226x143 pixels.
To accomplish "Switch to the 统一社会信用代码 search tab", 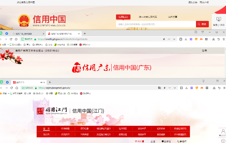I will (148, 17).
